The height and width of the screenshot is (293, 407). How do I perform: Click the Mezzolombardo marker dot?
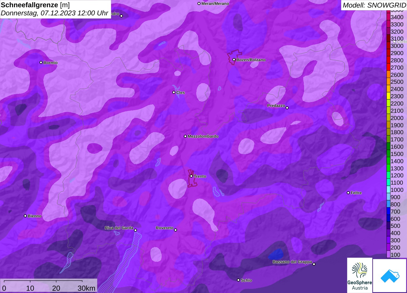[x=185, y=136]
